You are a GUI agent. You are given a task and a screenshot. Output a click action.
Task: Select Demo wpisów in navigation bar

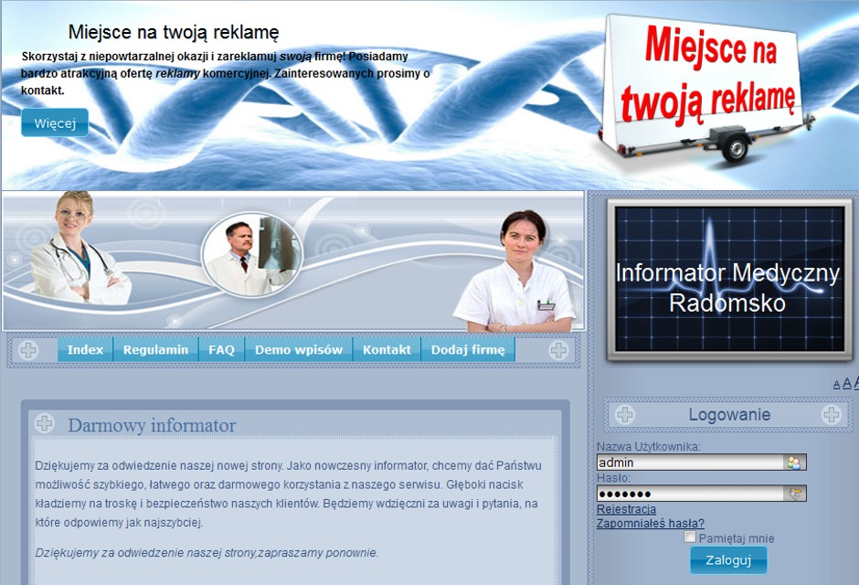tap(299, 350)
